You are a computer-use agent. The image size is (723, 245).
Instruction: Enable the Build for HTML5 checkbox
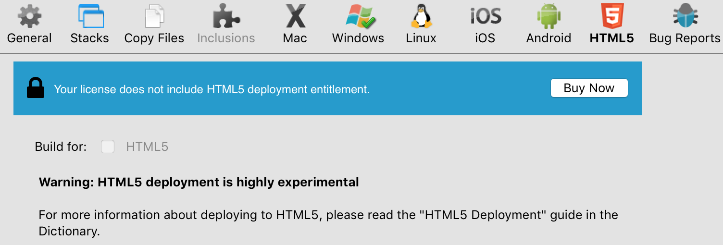108,147
